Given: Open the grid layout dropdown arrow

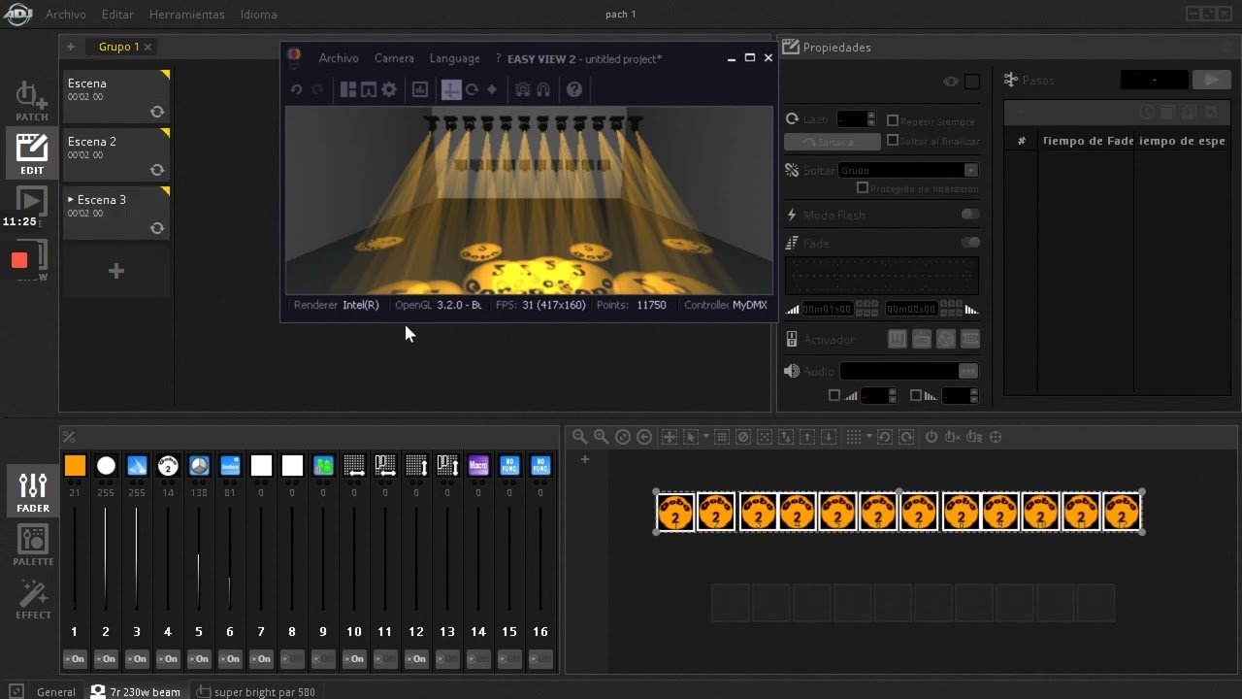Looking at the screenshot, I should [868, 437].
